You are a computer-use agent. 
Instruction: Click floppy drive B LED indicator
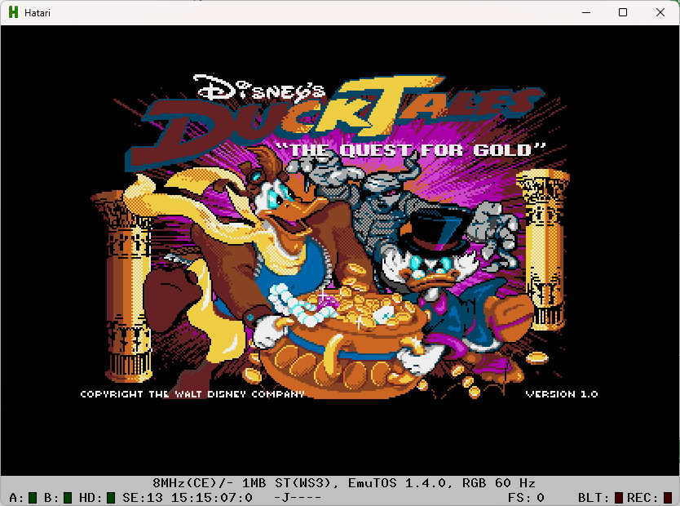click(68, 498)
